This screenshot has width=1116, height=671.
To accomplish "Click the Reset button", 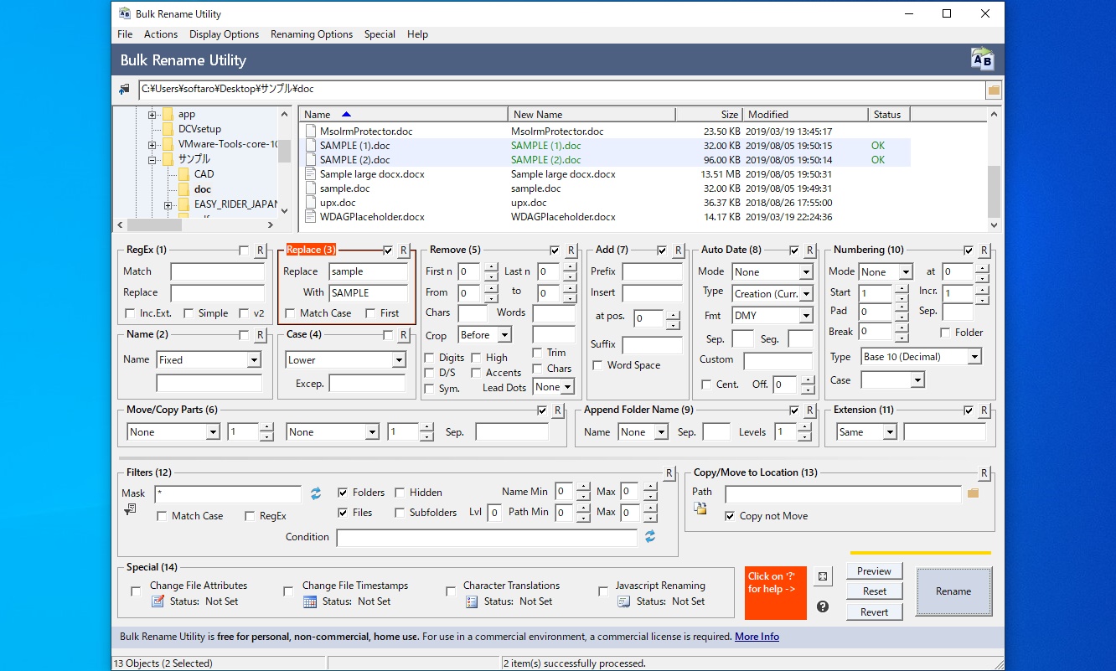I will point(874,591).
